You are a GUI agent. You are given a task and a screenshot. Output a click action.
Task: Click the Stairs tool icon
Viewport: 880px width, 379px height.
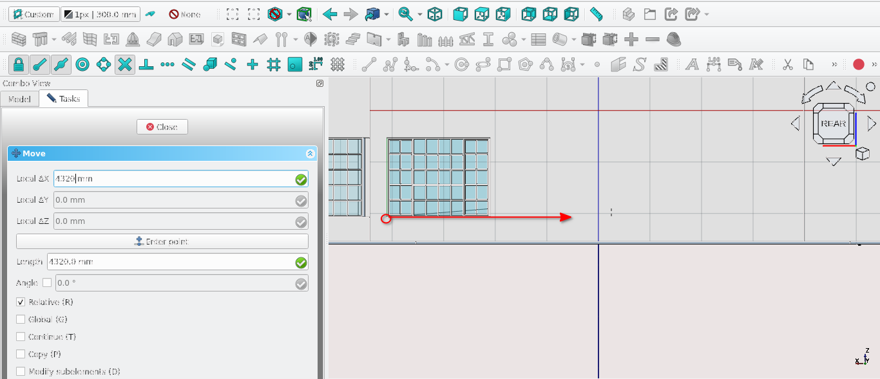pyautogui.click(x=353, y=39)
